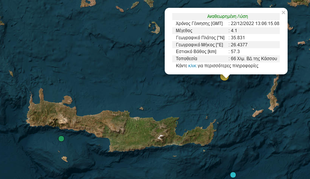Screen dimensions: 310x179
Task: Click the longitude value 26.4377
Action: point(239,44)
